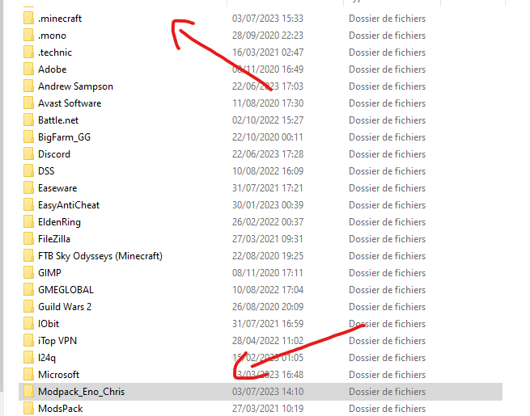Select the 'Modpack_Eno_Chris' folder name
530x416 pixels.
(81, 392)
